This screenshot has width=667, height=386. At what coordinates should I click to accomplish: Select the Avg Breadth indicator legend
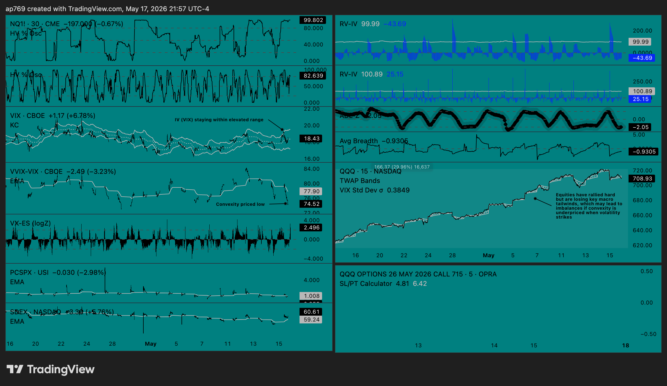click(374, 141)
